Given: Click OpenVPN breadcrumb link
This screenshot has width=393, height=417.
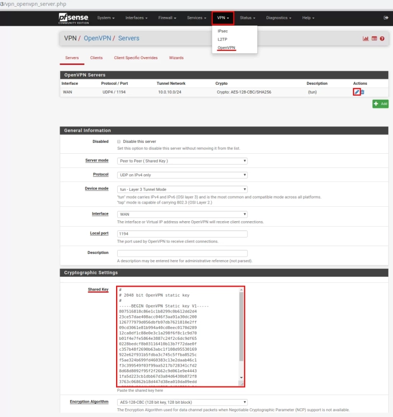Looking at the screenshot, I should pyautogui.click(x=97, y=38).
